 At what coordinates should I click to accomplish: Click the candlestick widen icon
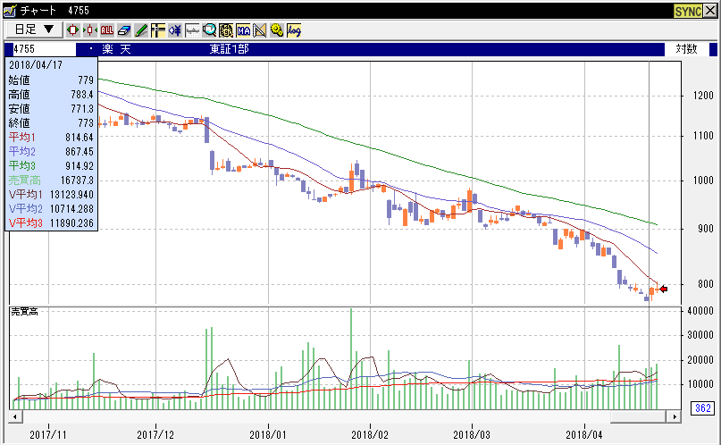(73, 29)
